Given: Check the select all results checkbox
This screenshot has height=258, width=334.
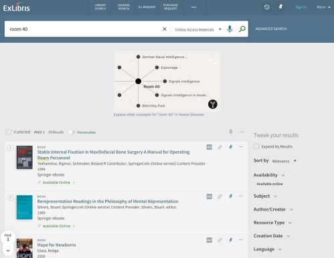Looking at the screenshot, I should click(x=9, y=132).
